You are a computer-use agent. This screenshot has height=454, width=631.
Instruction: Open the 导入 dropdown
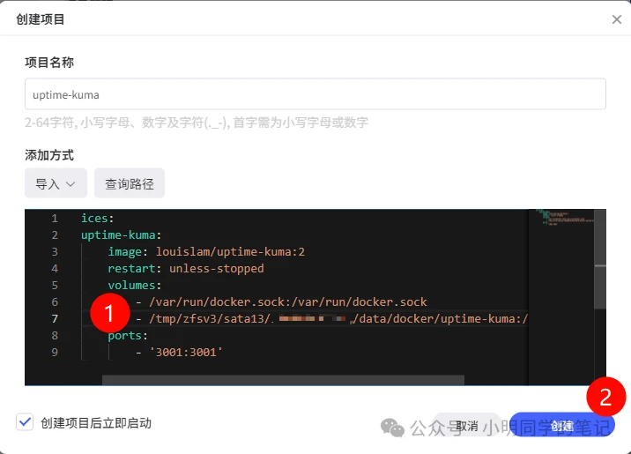coord(56,183)
